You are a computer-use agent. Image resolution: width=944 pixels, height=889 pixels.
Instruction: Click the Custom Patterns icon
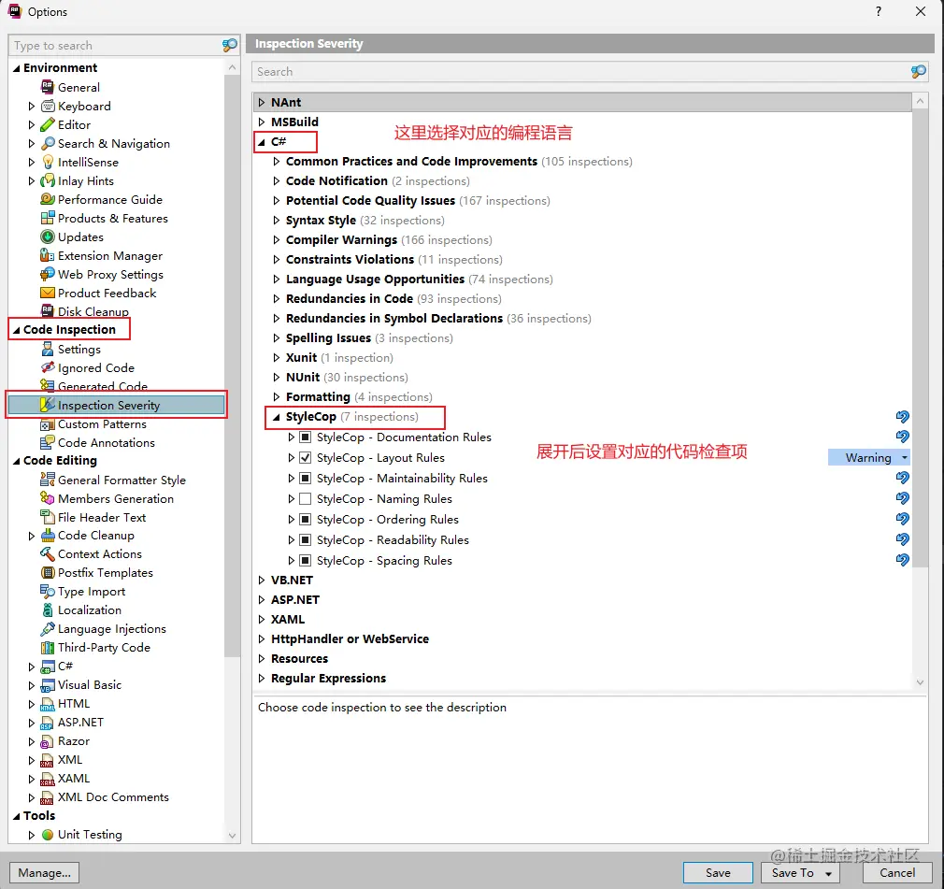tap(48, 424)
